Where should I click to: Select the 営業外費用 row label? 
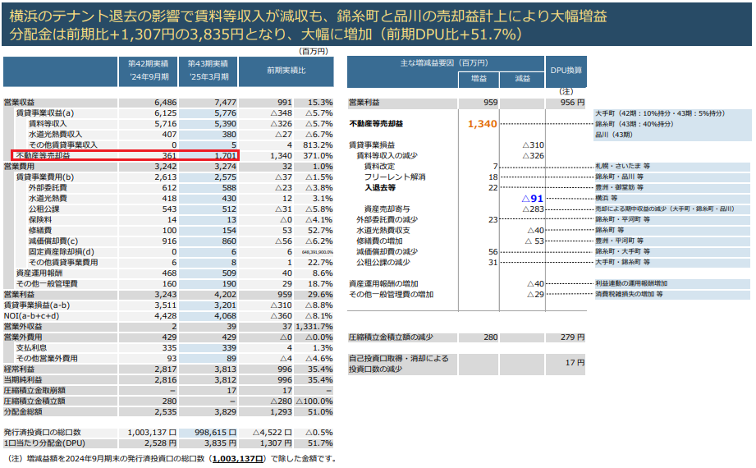pos(23,337)
